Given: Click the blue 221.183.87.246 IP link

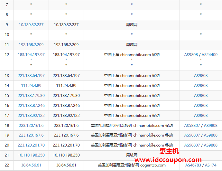Looking at the screenshot, I should (31, 106).
